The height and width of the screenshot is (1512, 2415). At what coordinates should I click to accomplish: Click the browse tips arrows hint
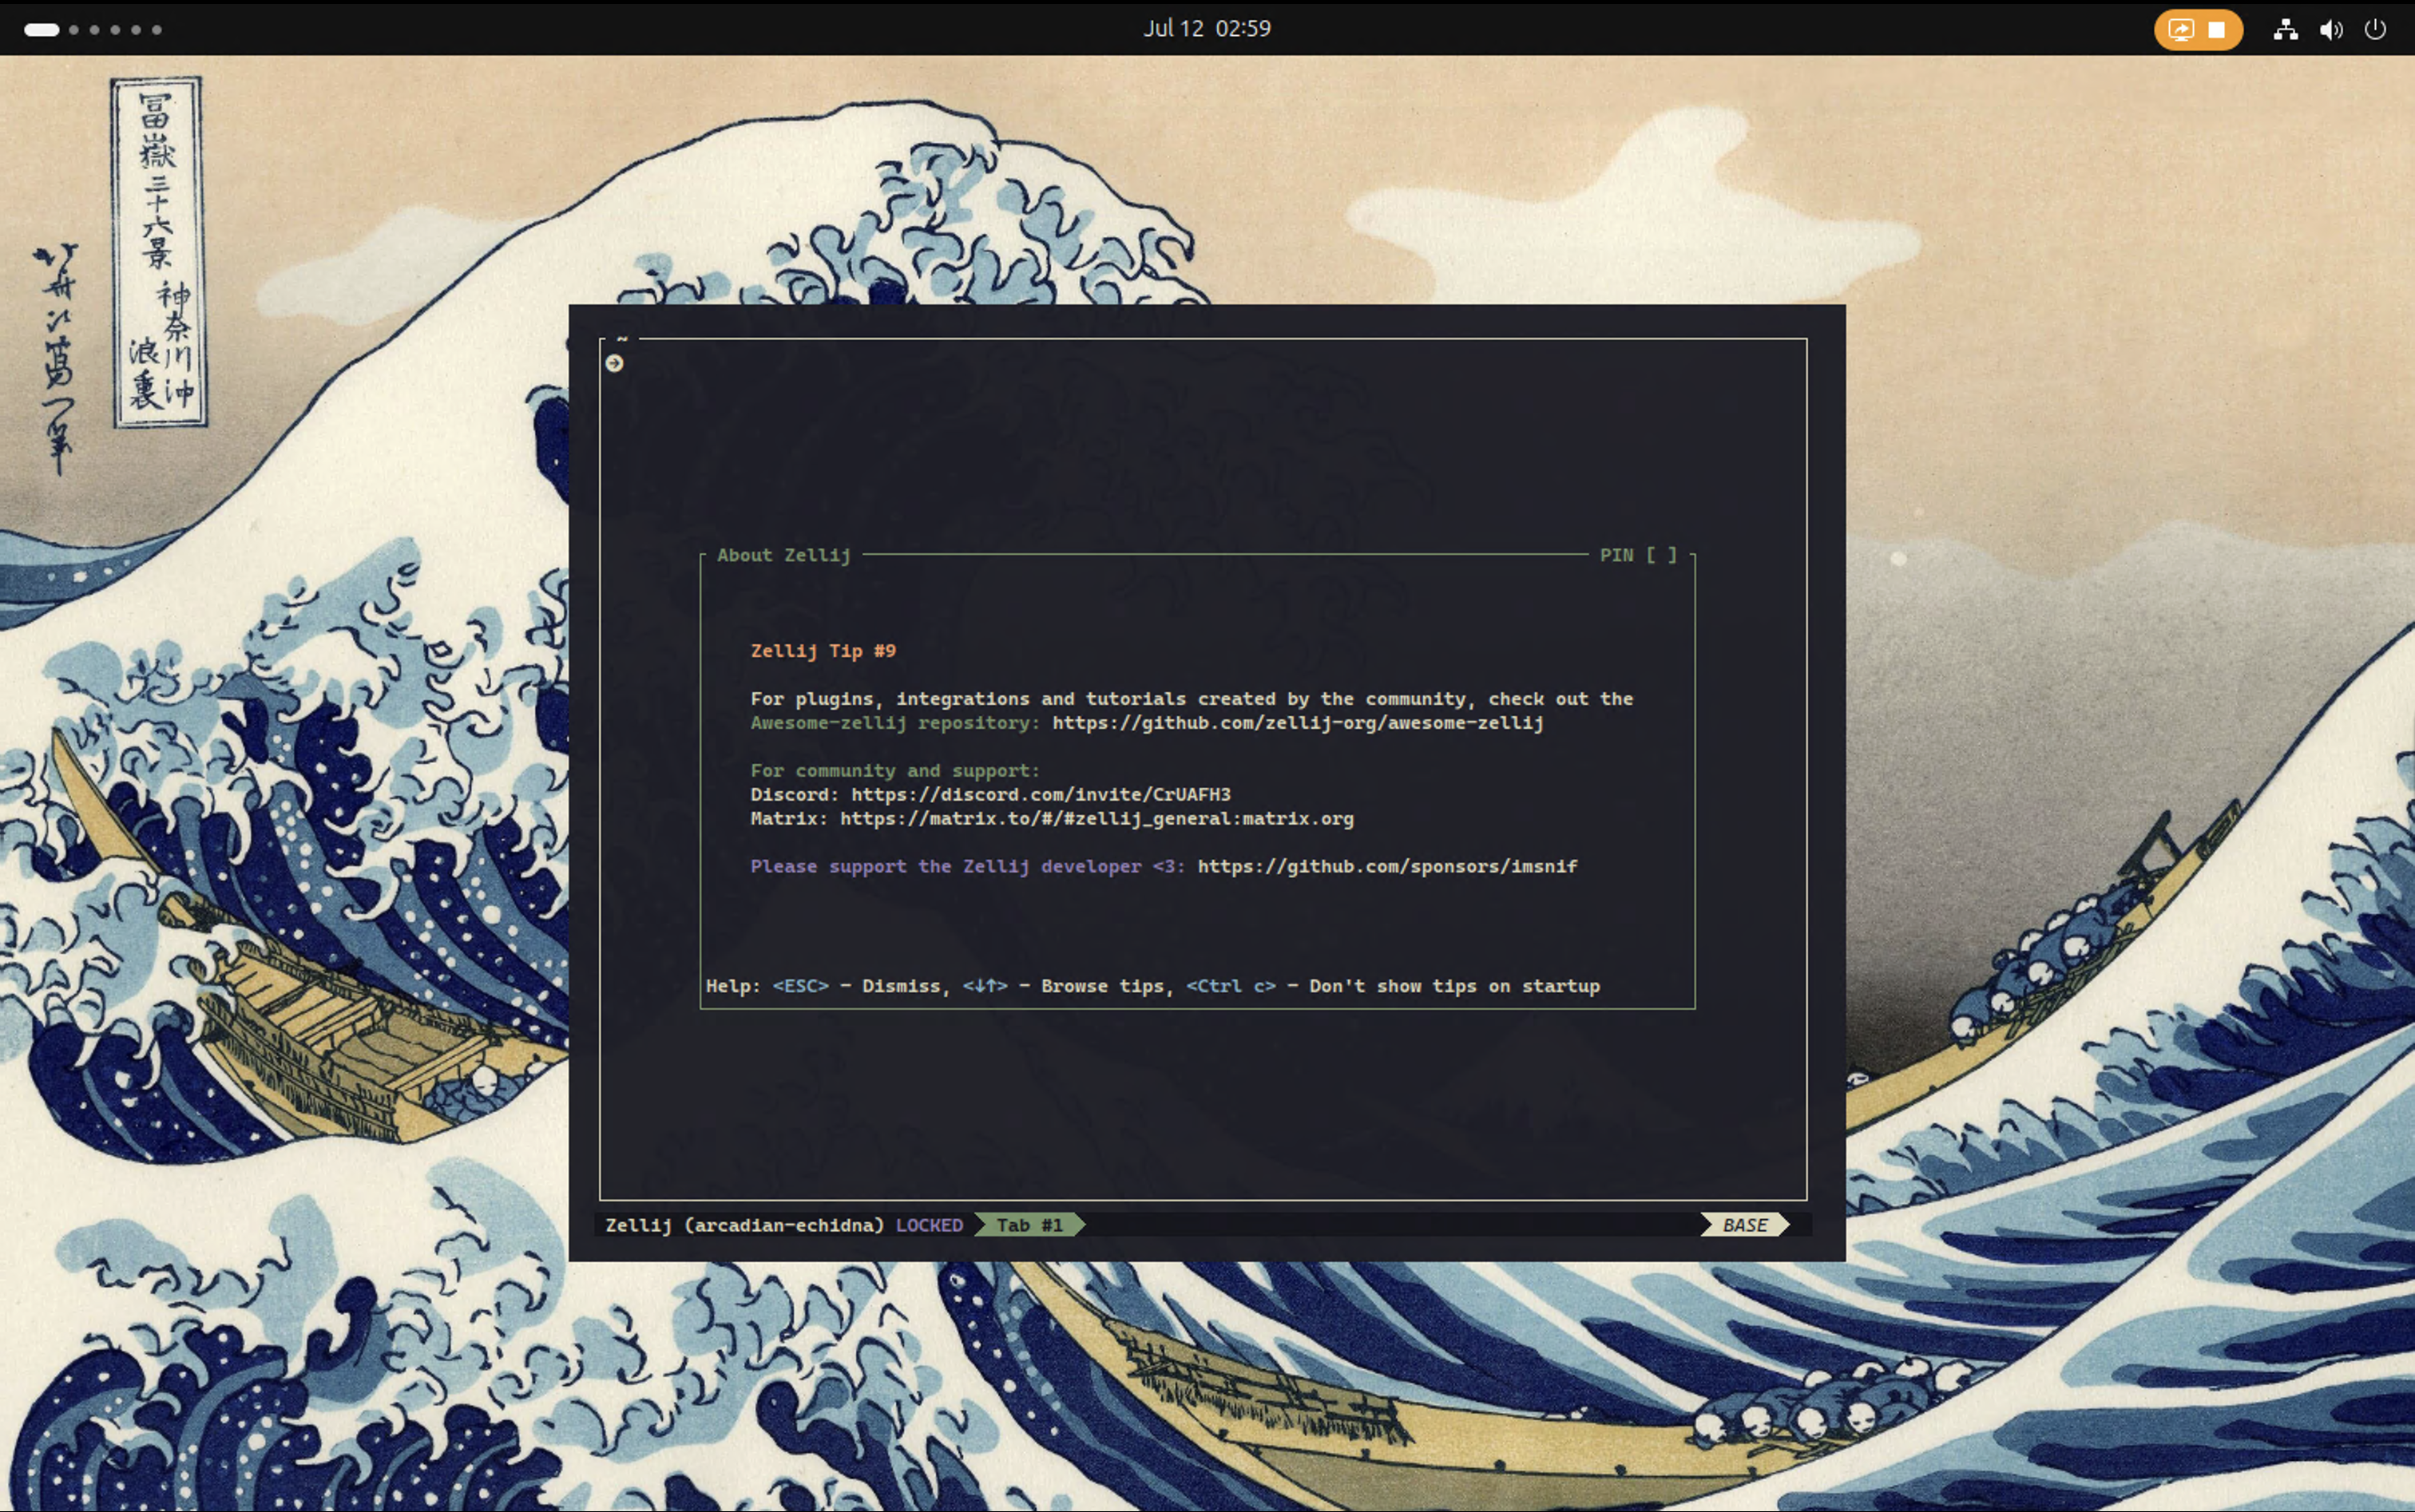tap(985, 986)
